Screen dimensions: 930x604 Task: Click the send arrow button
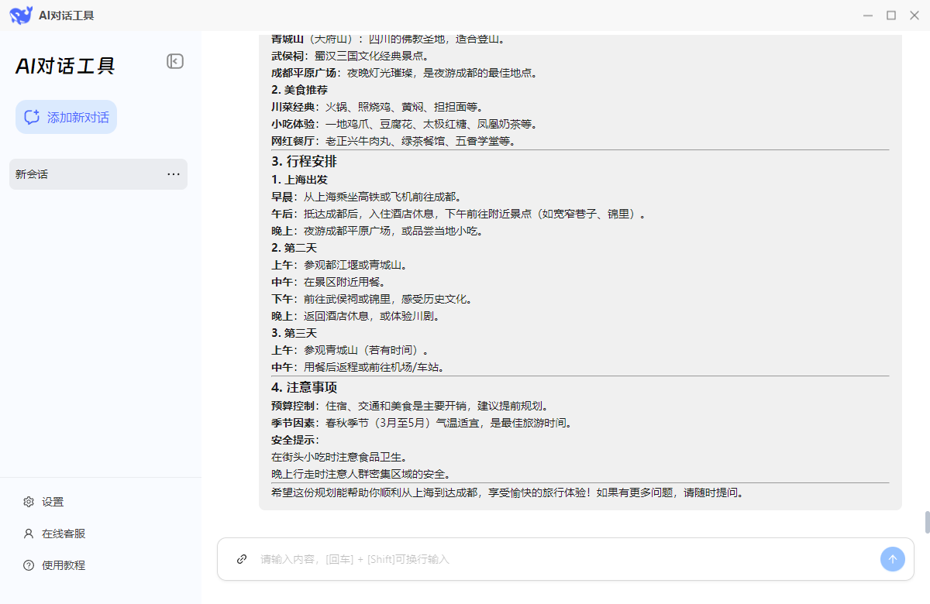[x=892, y=559]
